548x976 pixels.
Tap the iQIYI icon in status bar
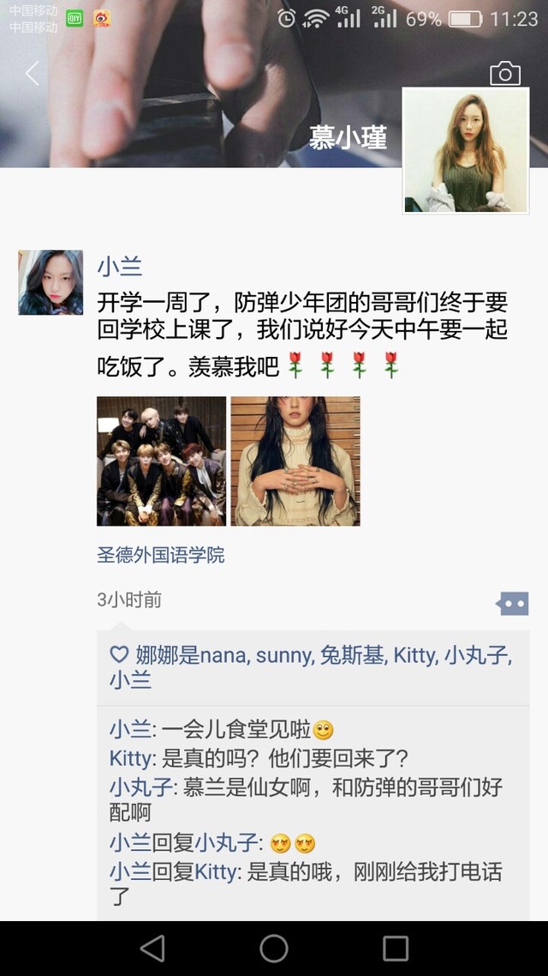click(74, 19)
